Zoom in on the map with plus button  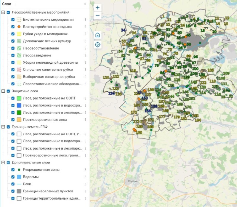point(98,8)
